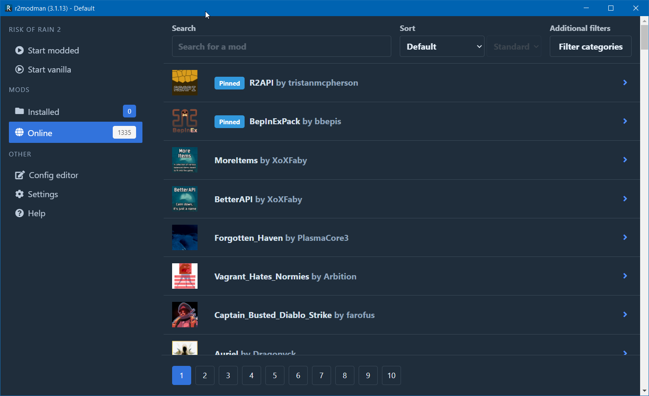Go to page 7 of mods
This screenshot has width=649, height=396.
click(321, 375)
